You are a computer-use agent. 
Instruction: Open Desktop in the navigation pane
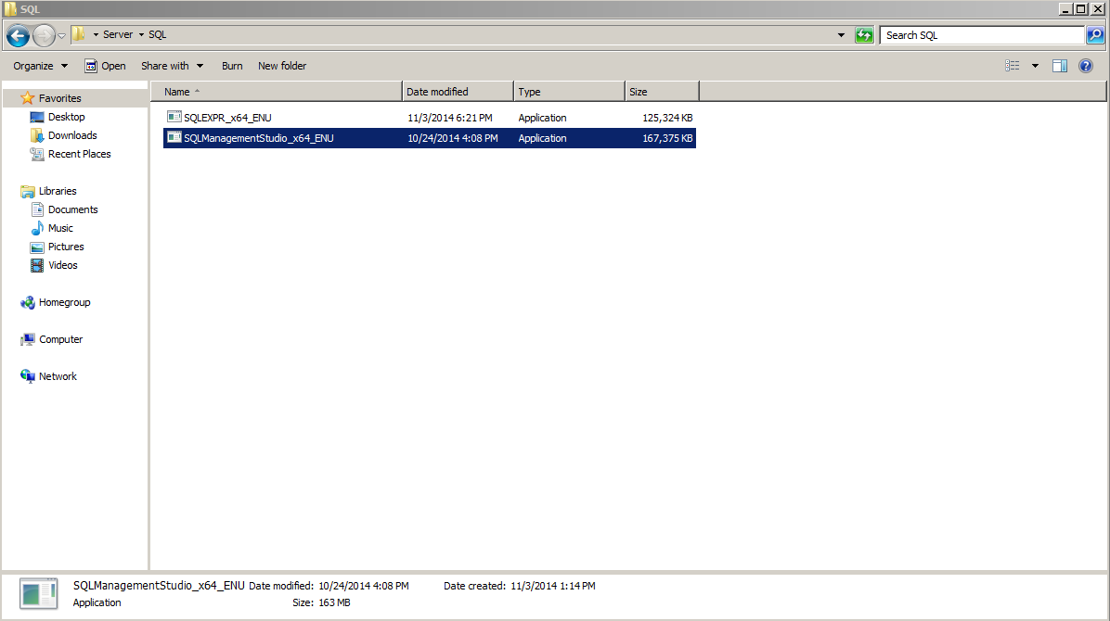pyautogui.click(x=66, y=117)
